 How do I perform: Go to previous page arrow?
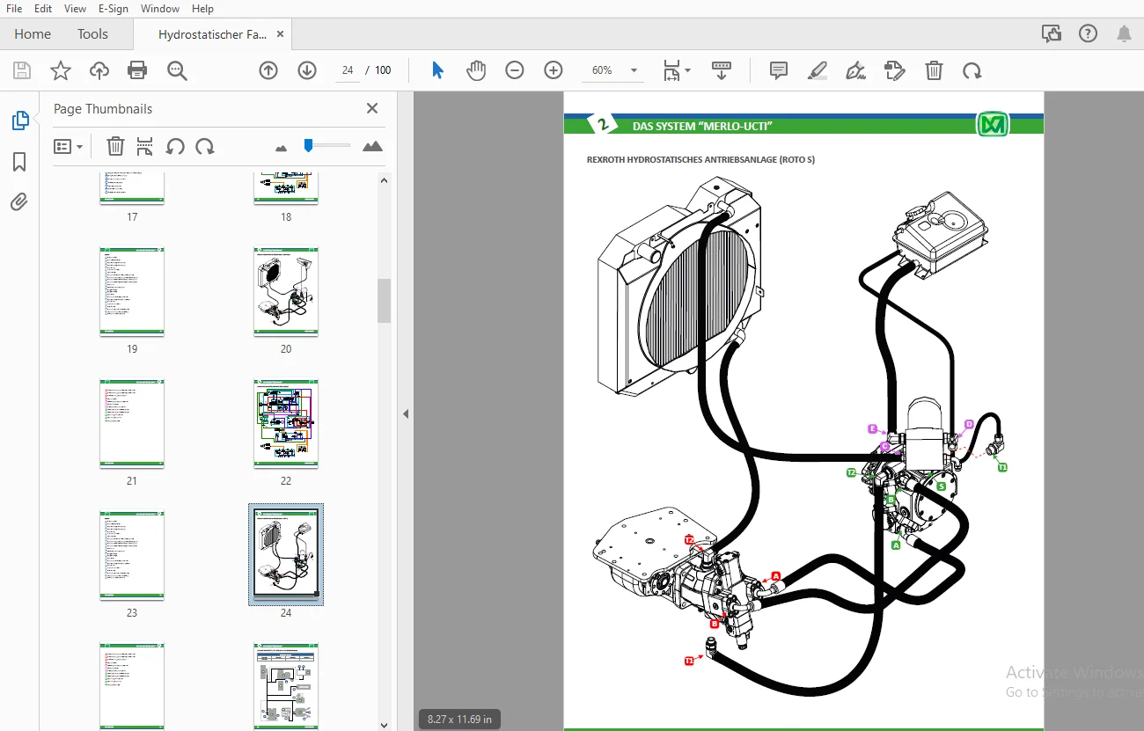tap(268, 70)
